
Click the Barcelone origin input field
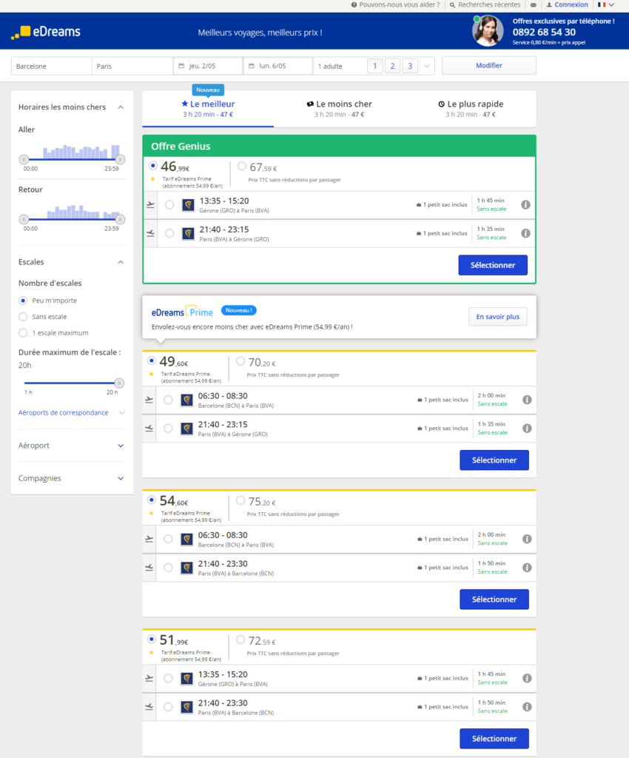coord(51,66)
